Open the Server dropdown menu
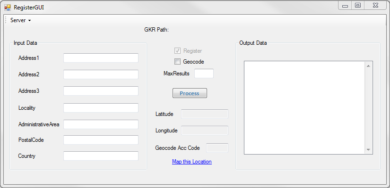Screen dimensions: 390x188 [21, 20]
